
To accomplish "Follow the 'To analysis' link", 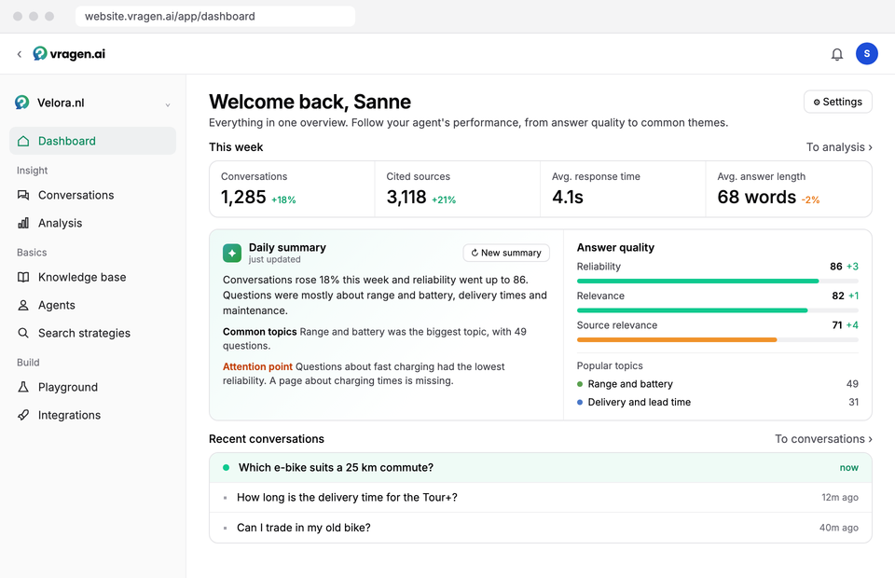I will coord(839,147).
